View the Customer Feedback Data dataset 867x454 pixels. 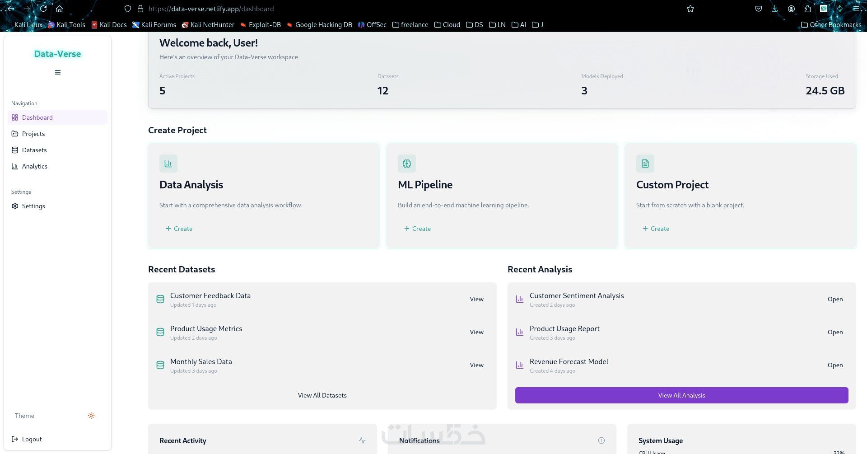(x=476, y=299)
